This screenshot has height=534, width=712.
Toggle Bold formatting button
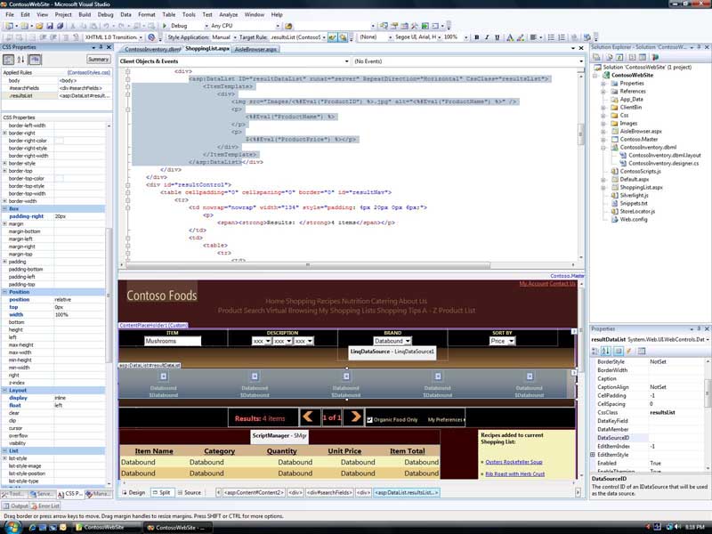[x=476, y=37]
